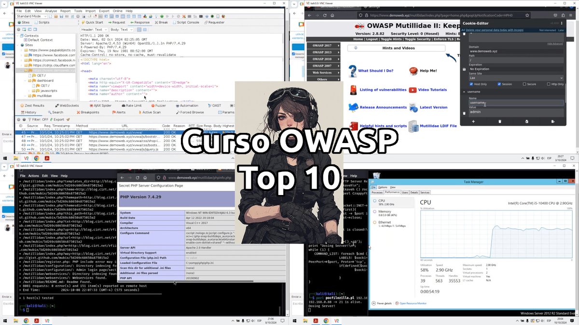The height and width of the screenshot is (325, 579).
Task: Open the WebSockets tab
Action: (x=66, y=105)
